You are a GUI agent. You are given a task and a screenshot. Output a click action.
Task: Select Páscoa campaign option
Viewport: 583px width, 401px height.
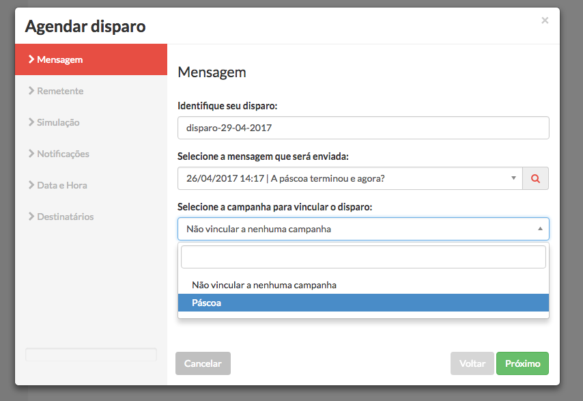(x=363, y=303)
